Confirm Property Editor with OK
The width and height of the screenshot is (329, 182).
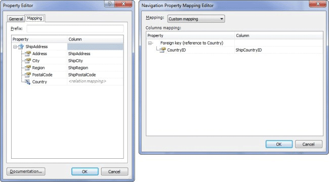[85, 171]
